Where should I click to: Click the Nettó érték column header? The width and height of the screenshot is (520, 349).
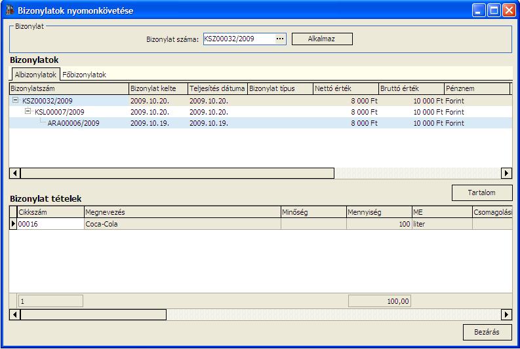pyautogui.click(x=346, y=88)
